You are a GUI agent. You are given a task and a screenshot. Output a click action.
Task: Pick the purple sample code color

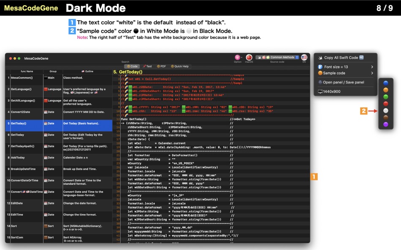pos(386,124)
